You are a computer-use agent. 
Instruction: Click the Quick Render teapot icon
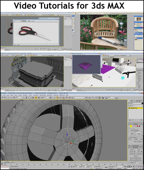coord(116,98)
